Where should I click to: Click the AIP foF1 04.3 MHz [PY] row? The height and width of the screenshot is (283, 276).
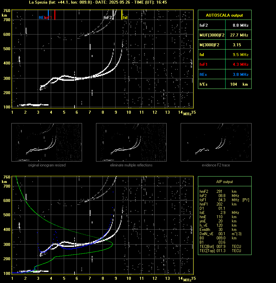click(224, 200)
